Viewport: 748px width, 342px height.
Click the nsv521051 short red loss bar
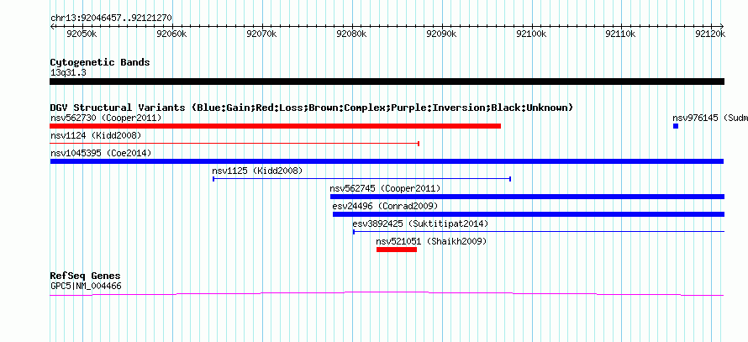(x=397, y=250)
